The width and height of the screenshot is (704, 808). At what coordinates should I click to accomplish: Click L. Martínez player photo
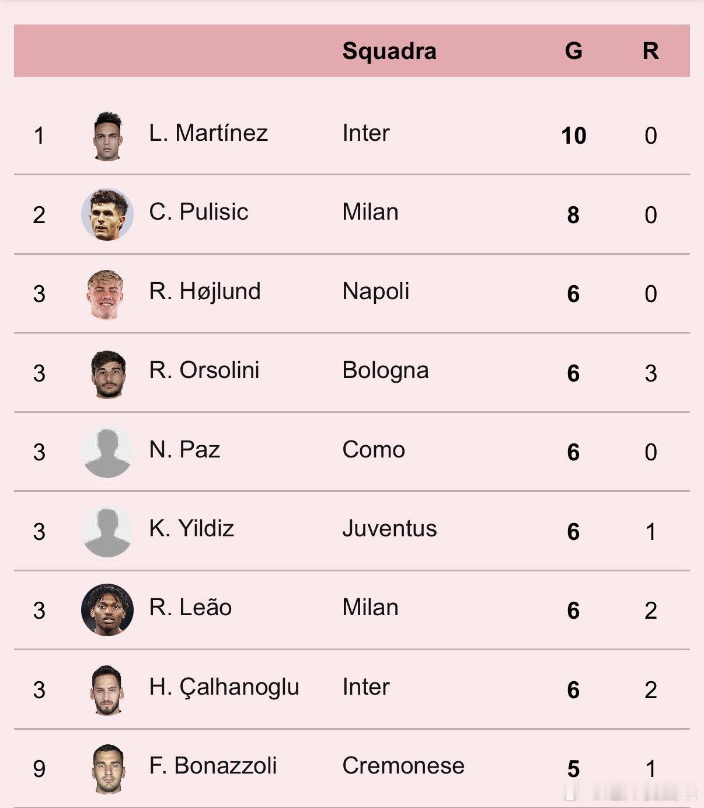tap(107, 136)
